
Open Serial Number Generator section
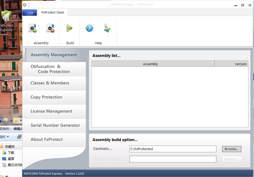(54, 125)
